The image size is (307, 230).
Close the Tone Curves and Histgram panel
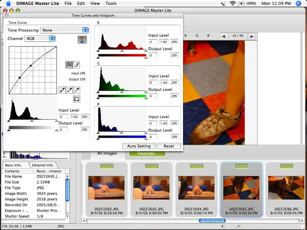[x=6, y=15]
